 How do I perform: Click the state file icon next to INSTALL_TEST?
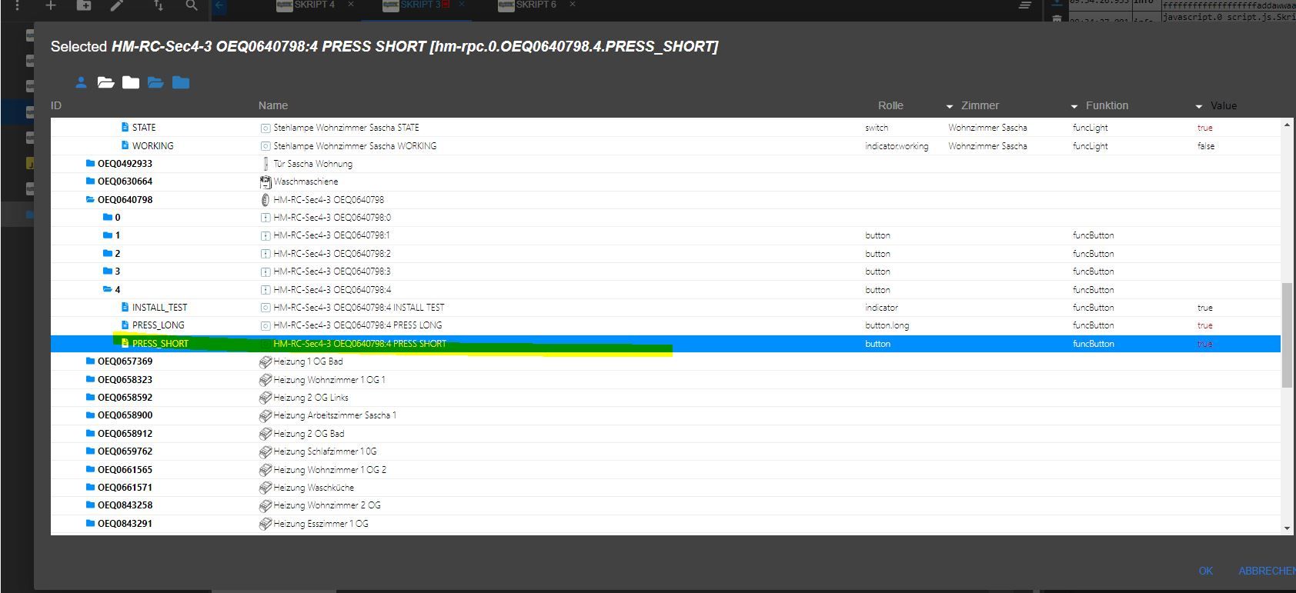(x=125, y=307)
